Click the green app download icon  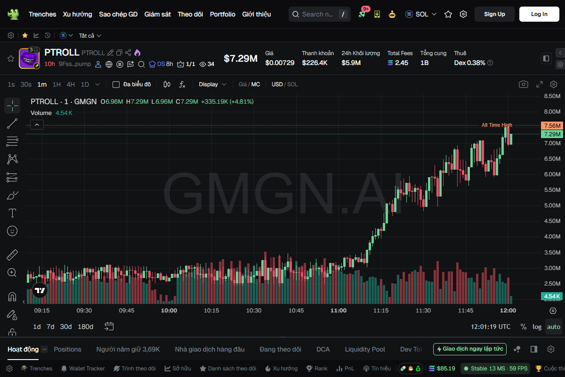[377, 14]
